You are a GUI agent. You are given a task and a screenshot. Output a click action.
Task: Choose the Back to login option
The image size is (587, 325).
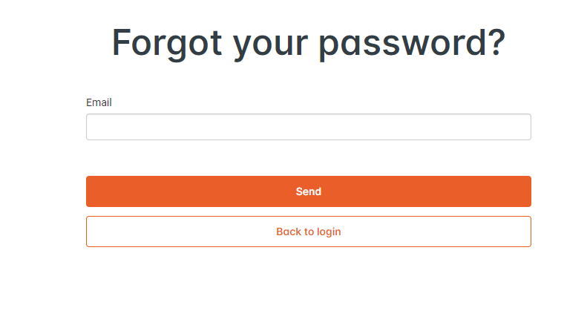point(308,232)
